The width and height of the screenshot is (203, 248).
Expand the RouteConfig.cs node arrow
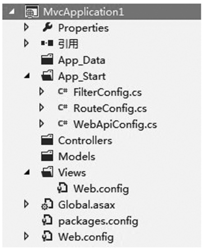pyautogui.click(x=42, y=108)
